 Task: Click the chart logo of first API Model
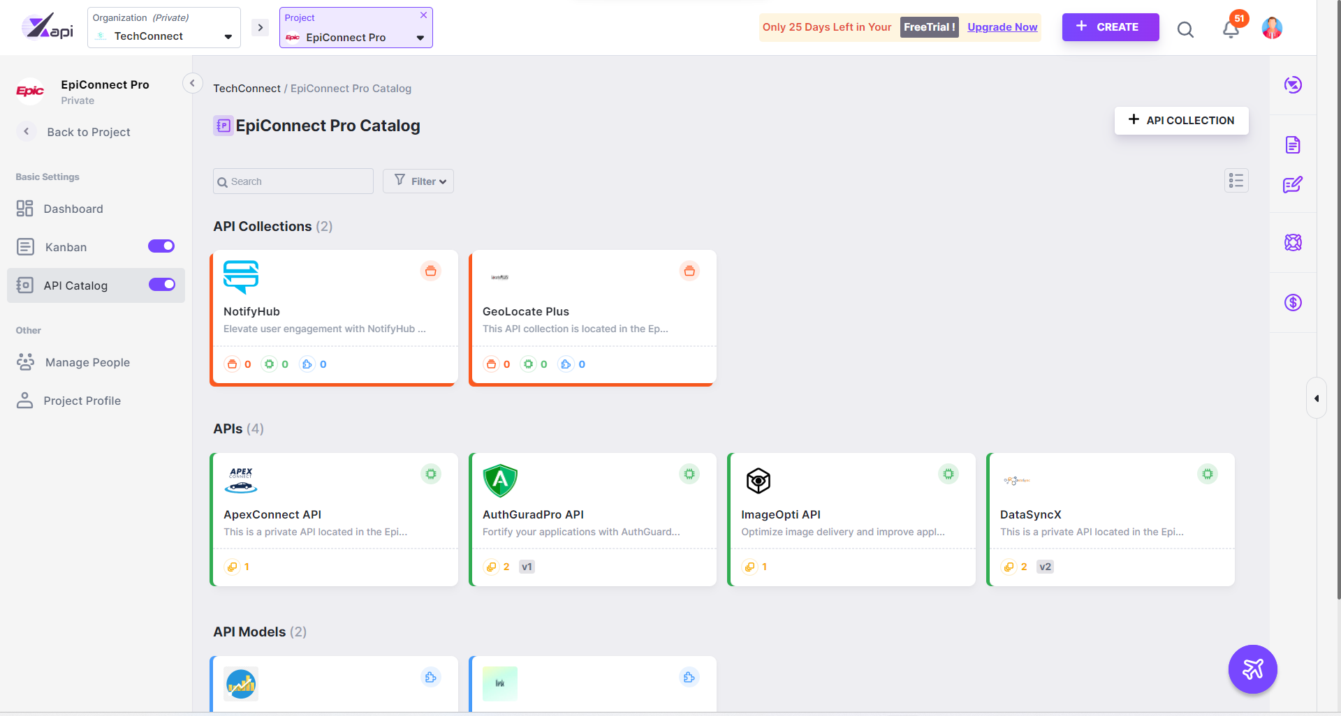[x=241, y=684]
